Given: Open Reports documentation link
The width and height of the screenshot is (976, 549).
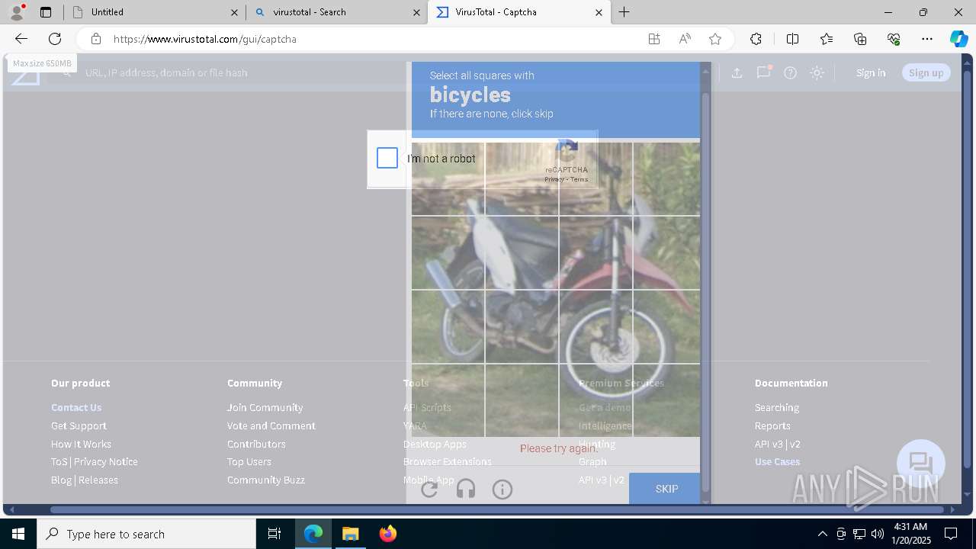Looking at the screenshot, I should coord(772,425).
